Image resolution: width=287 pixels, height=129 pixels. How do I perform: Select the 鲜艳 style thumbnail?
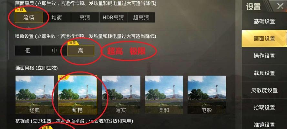coord(77,95)
